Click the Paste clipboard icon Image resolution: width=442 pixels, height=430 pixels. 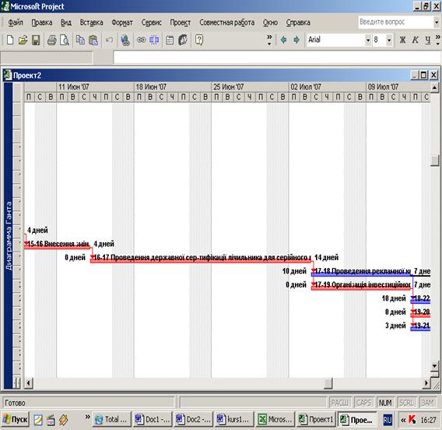93,40
